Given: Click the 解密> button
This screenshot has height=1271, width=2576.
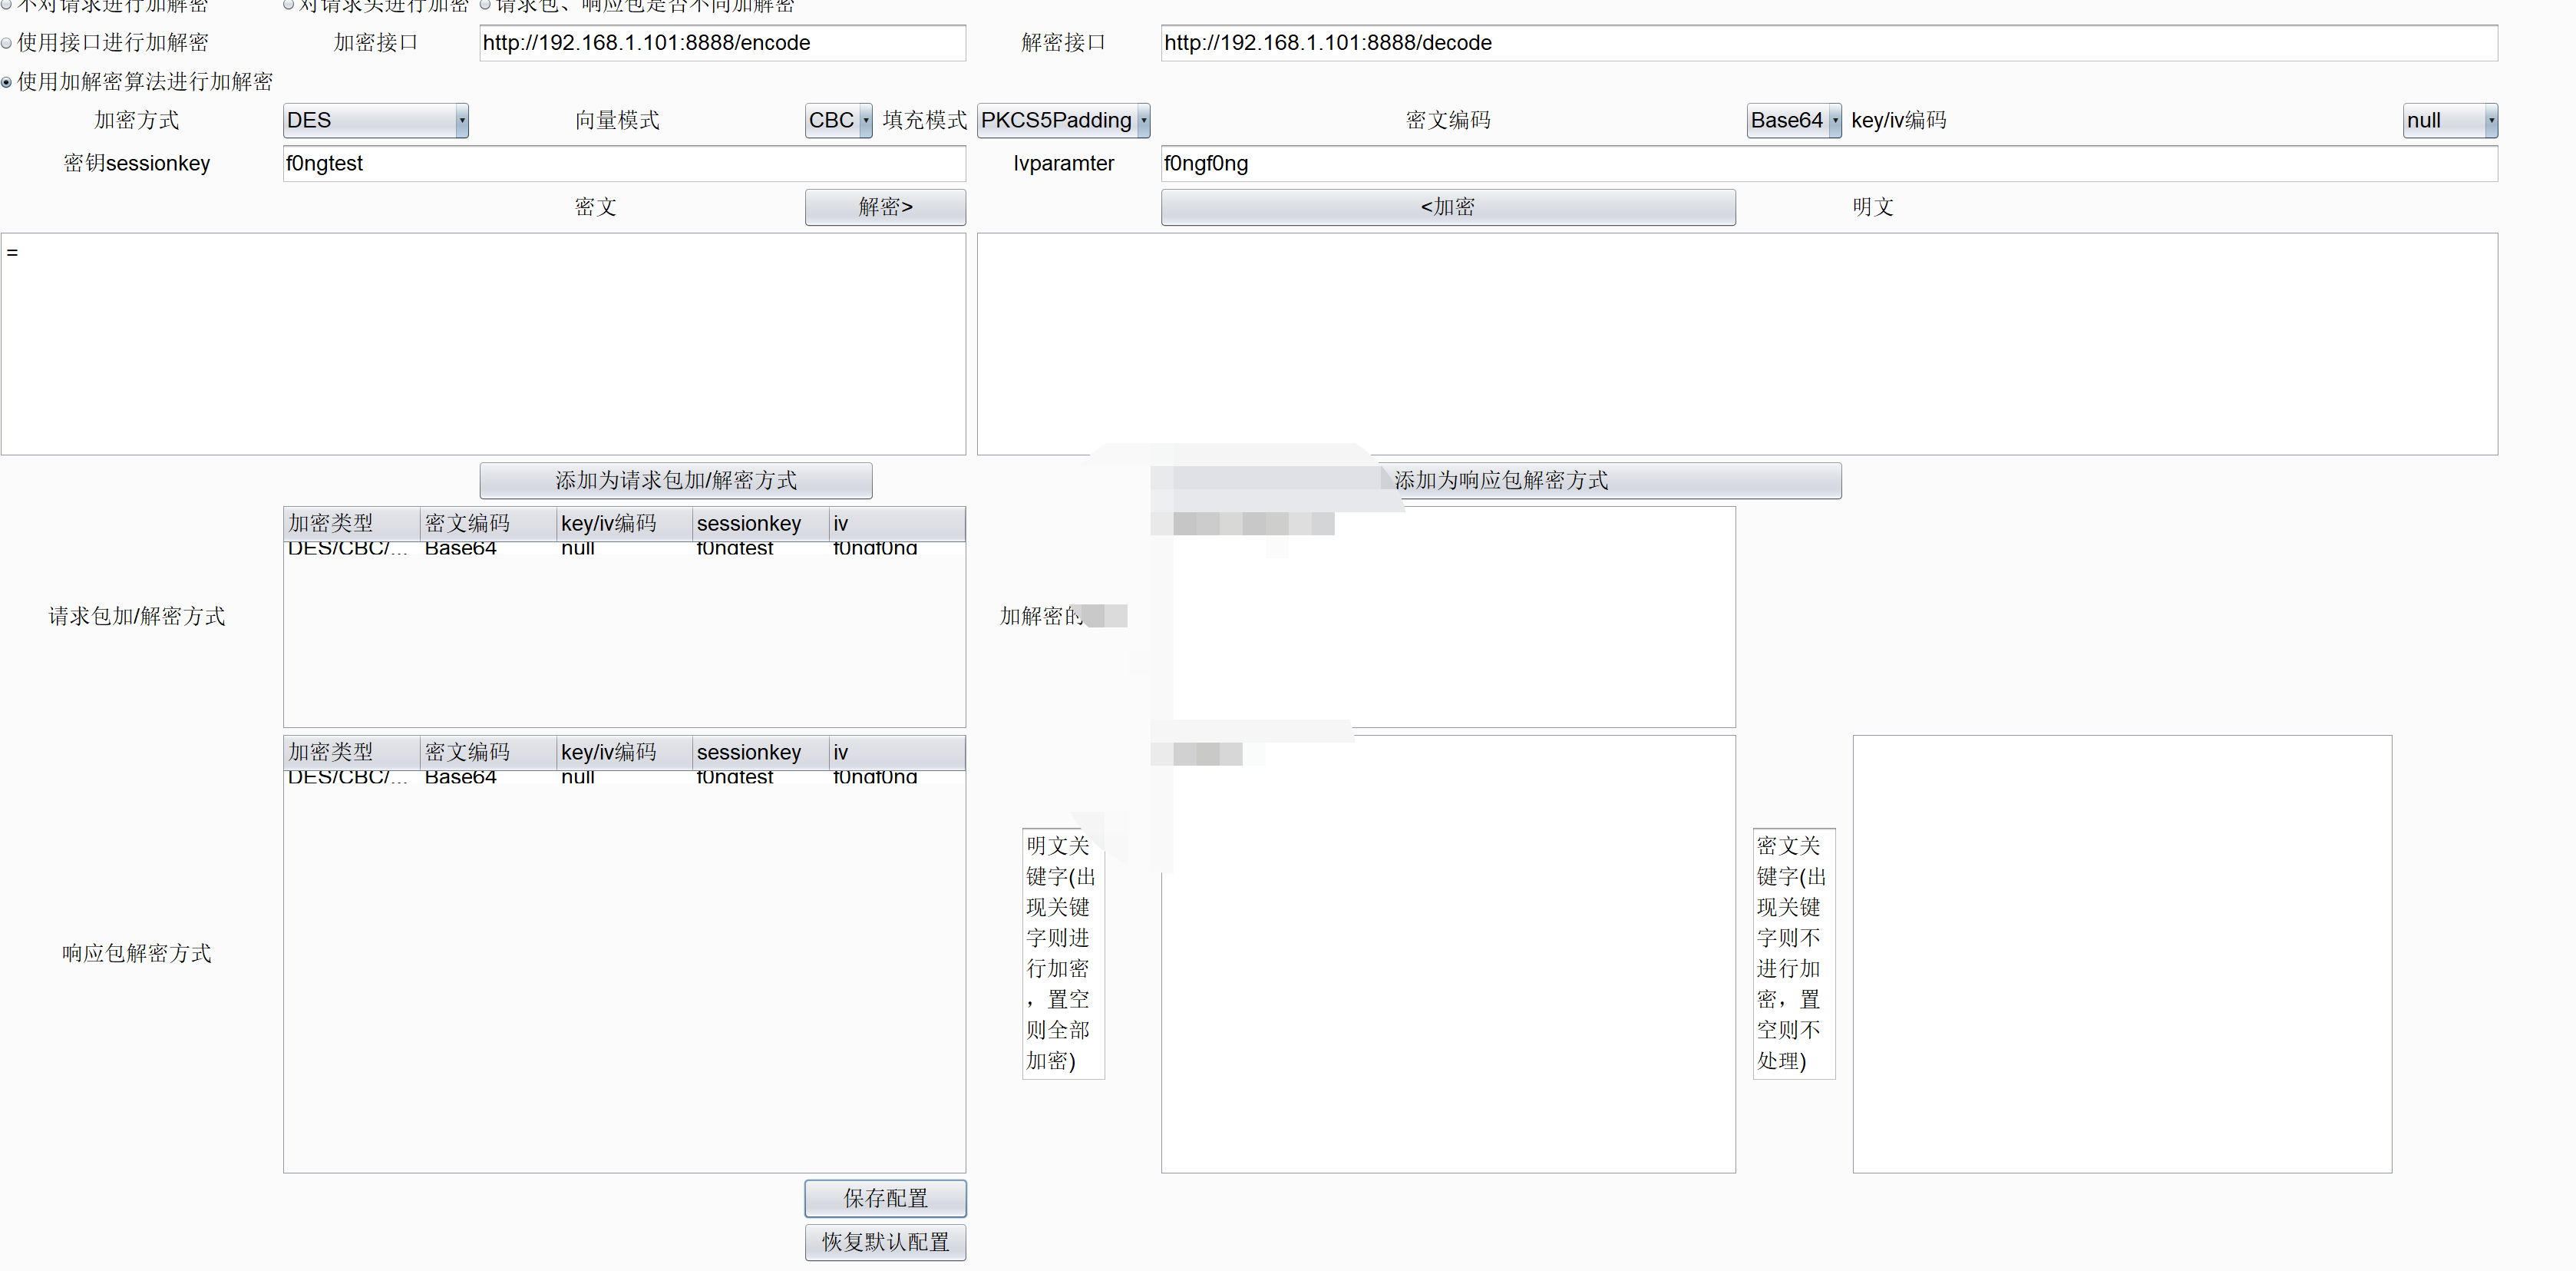Looking at the screenshot, I should point(885,207).
